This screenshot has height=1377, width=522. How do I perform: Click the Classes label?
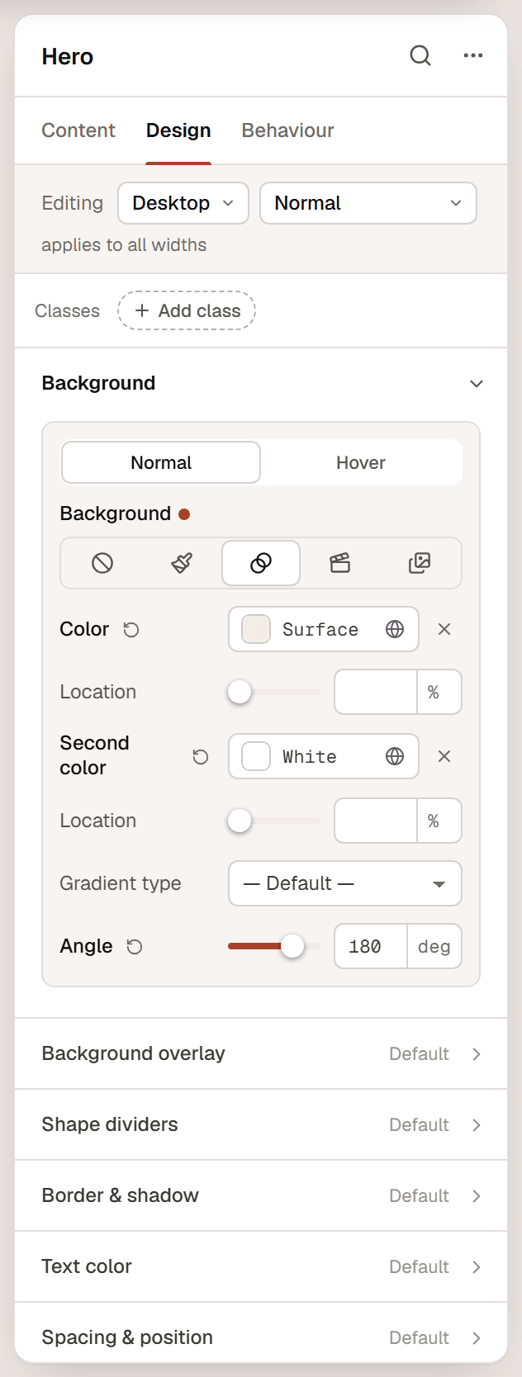67,311
